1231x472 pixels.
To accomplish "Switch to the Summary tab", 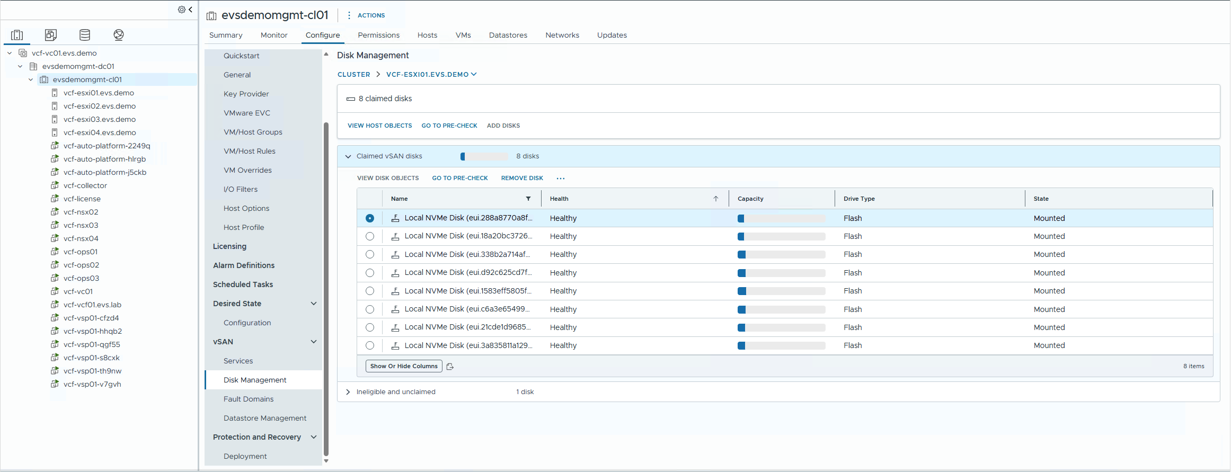I will (226, 35).
